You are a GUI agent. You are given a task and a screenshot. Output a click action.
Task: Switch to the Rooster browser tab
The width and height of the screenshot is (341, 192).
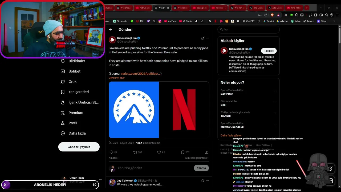click(x=219, y=8)
